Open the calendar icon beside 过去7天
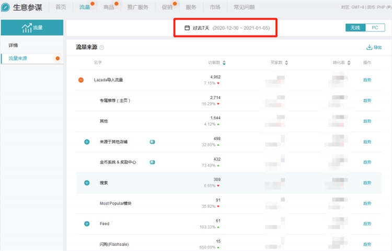392x251 pixels. click(x=187, y=28)
